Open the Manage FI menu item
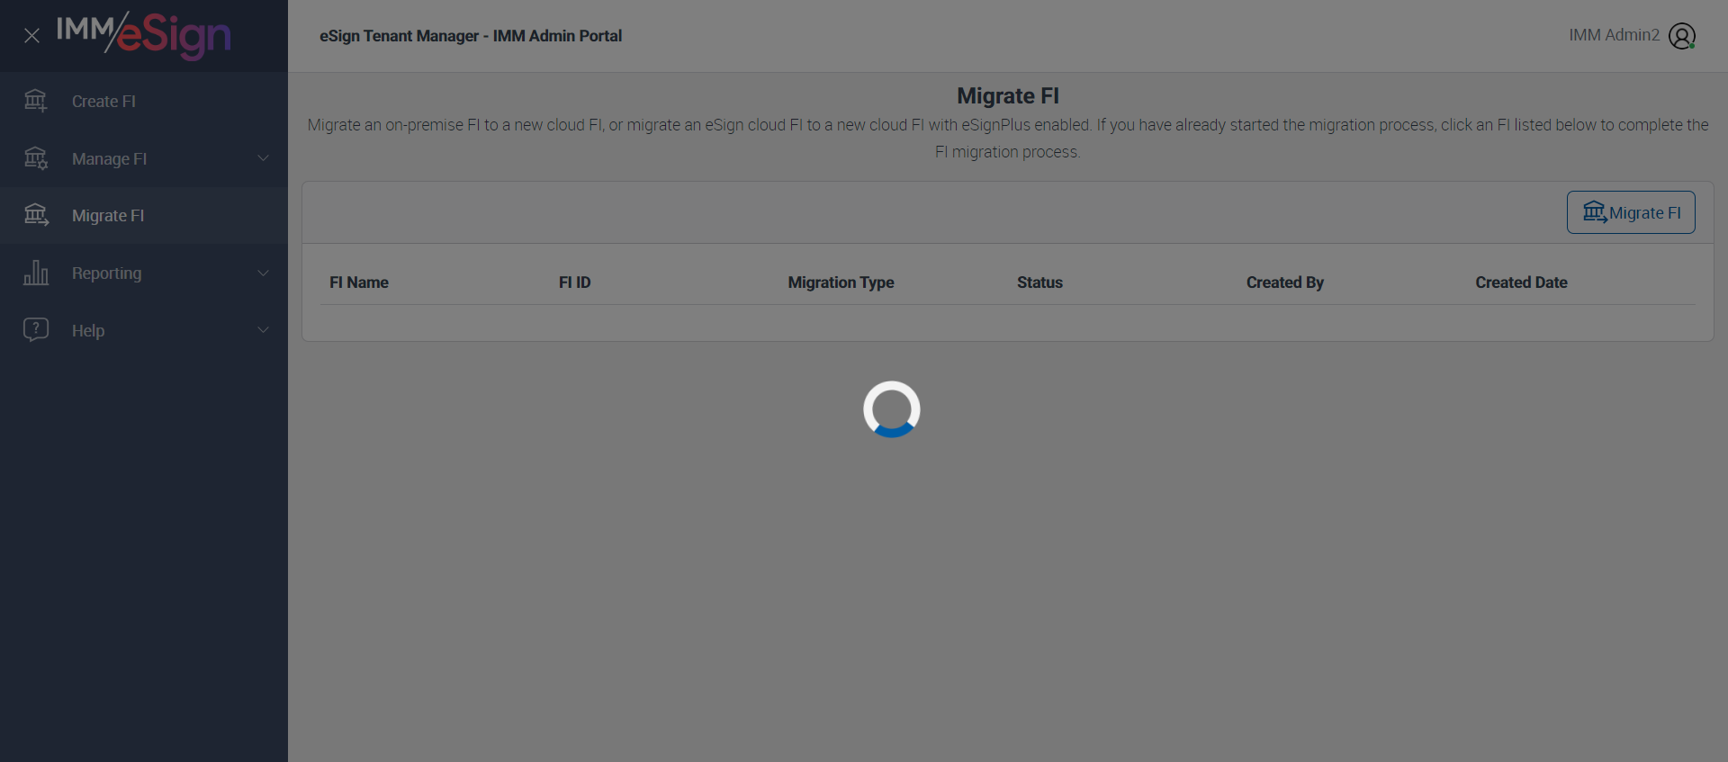 click(144, 158)
